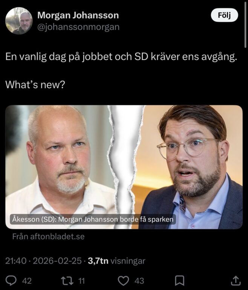Click the Åkesson (SD) headline caption
This screenshot has width=248, height=290.
pos(93,219)
